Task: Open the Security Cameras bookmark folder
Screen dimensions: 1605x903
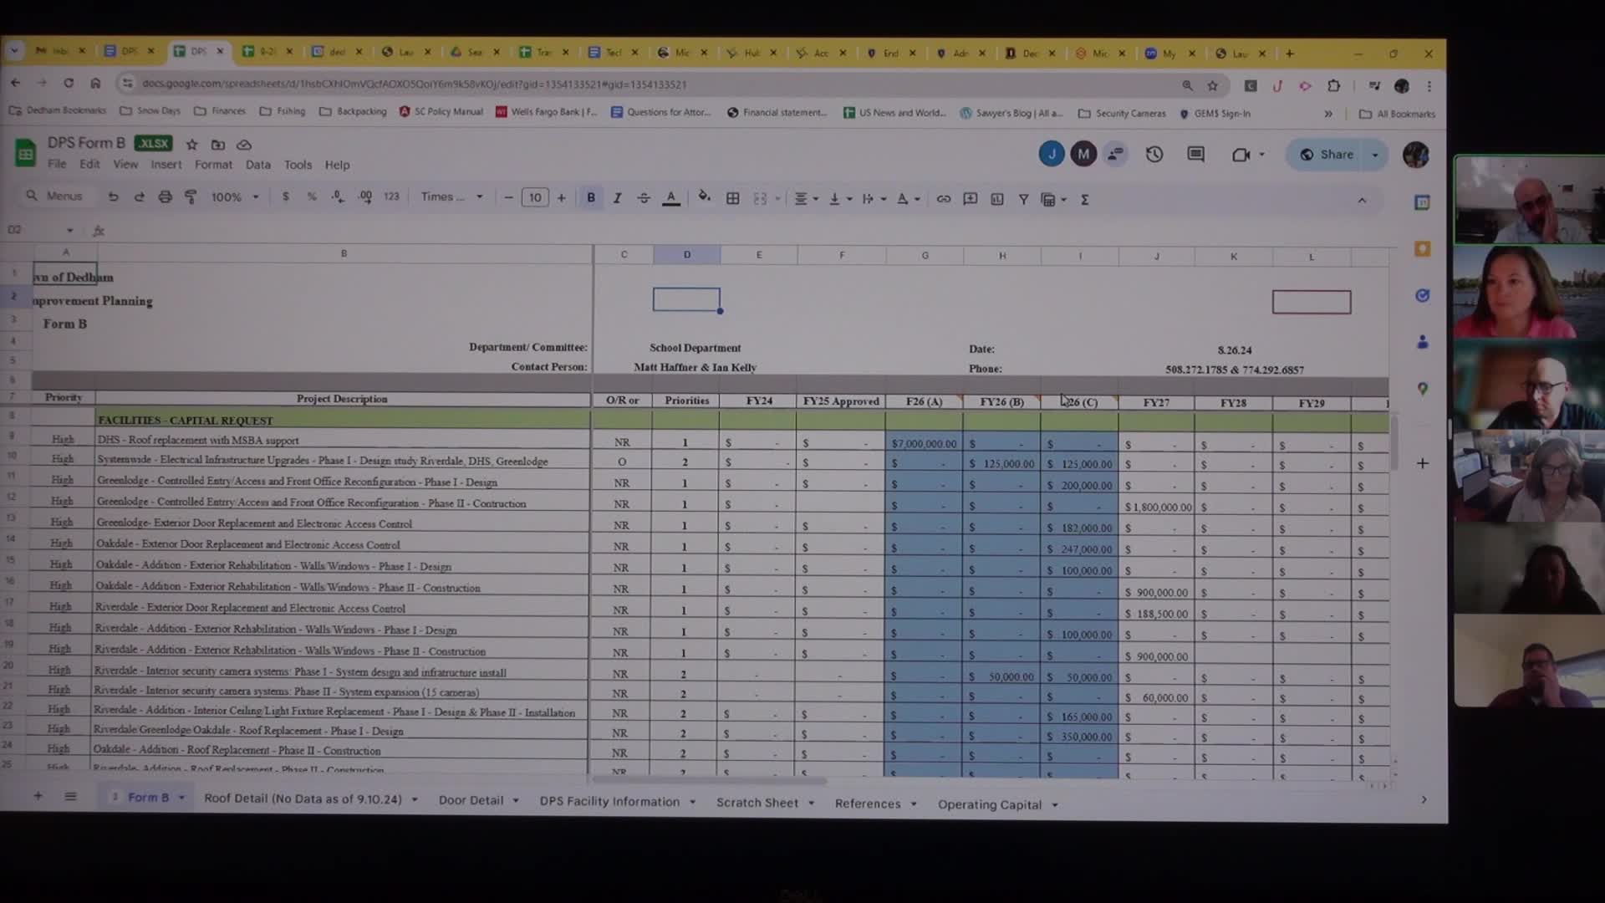Action: coord(1122,113)
